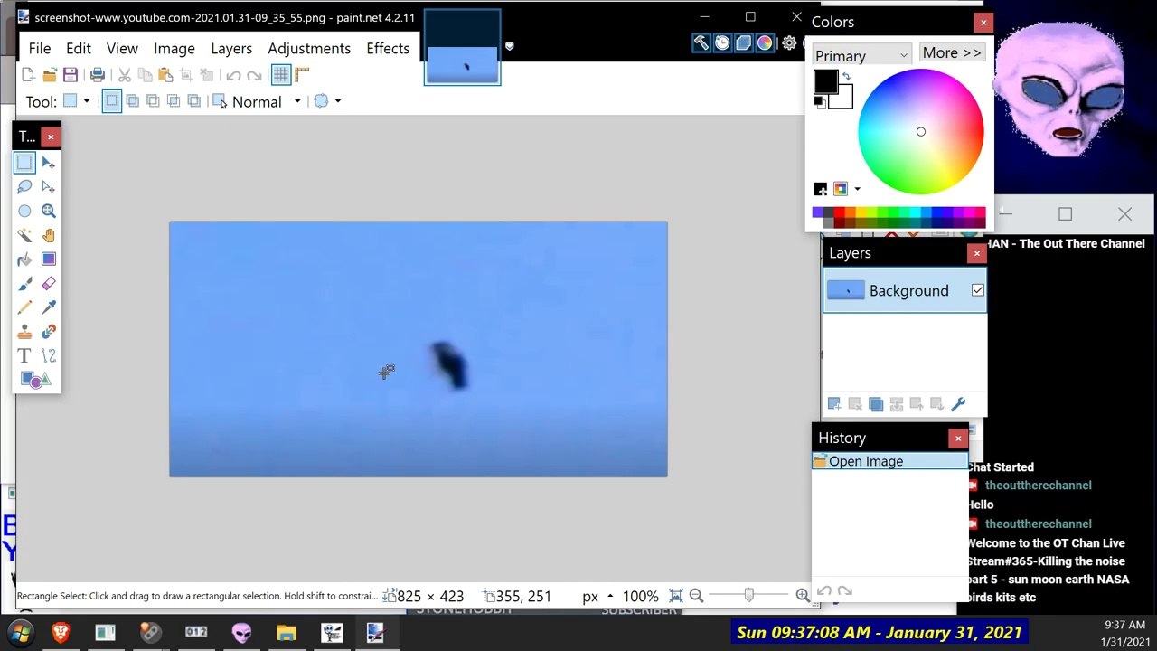Screen dimensions: 1157x651
Task: Select the Pencil tool
Action: [24, 307]
